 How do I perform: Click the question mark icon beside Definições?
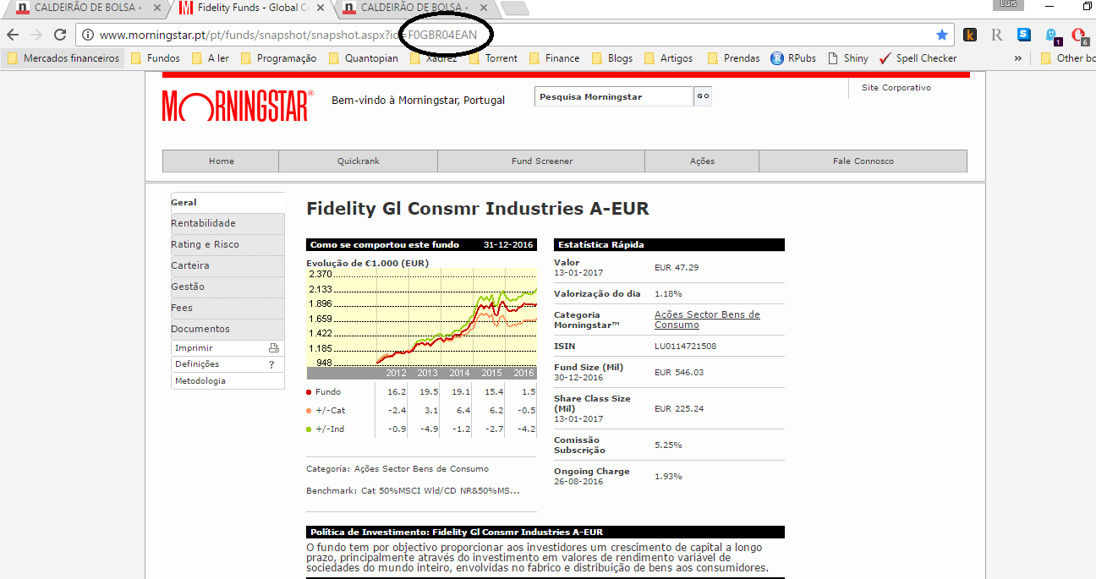click(x=271, y=364)
